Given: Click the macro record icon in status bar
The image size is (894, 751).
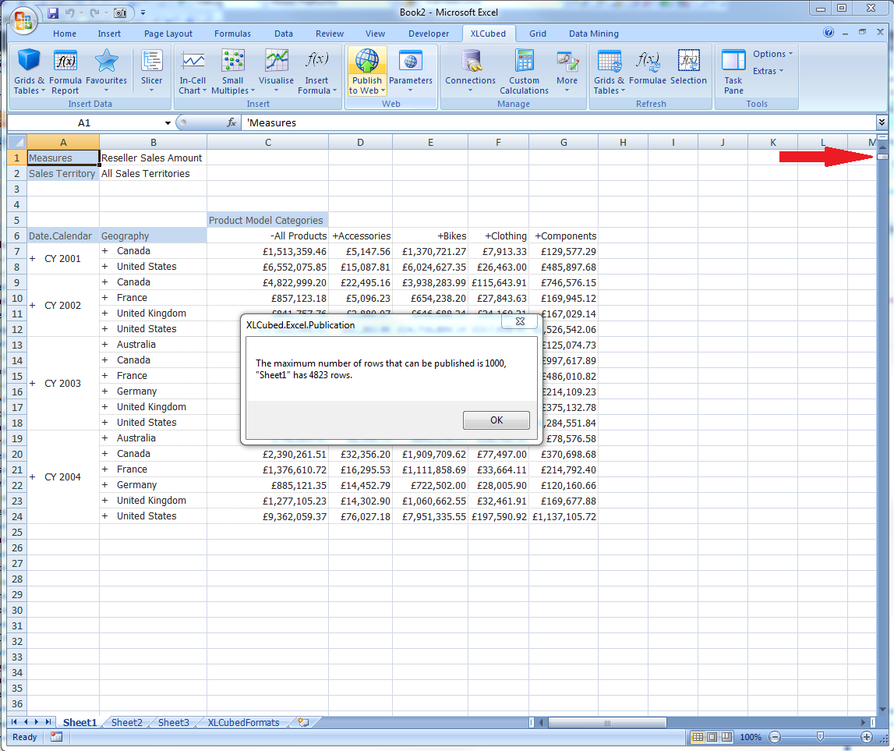Looking at the screenshot, I should pos(56,737).
